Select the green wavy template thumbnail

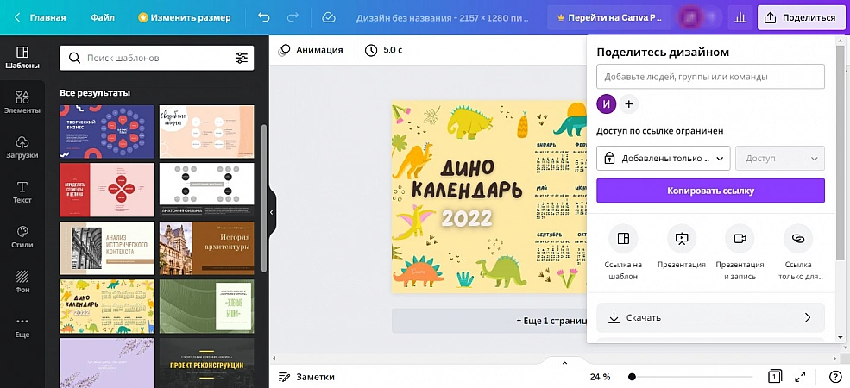pos(206,306)
